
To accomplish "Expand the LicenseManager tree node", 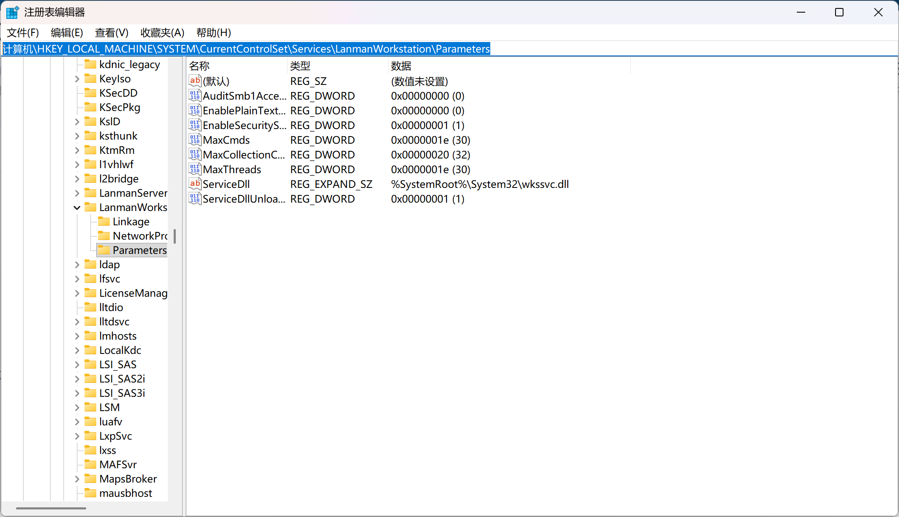I will [77, 293].
